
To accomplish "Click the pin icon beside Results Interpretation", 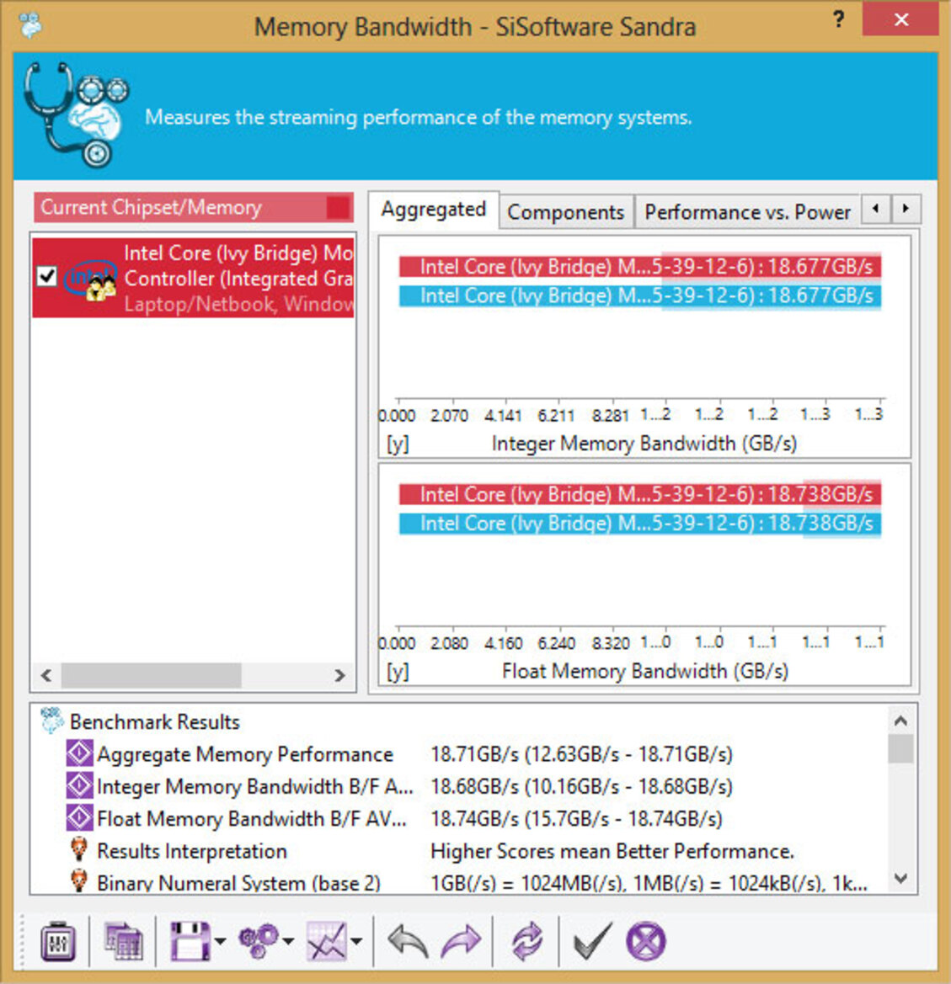I will coord(79,849).
